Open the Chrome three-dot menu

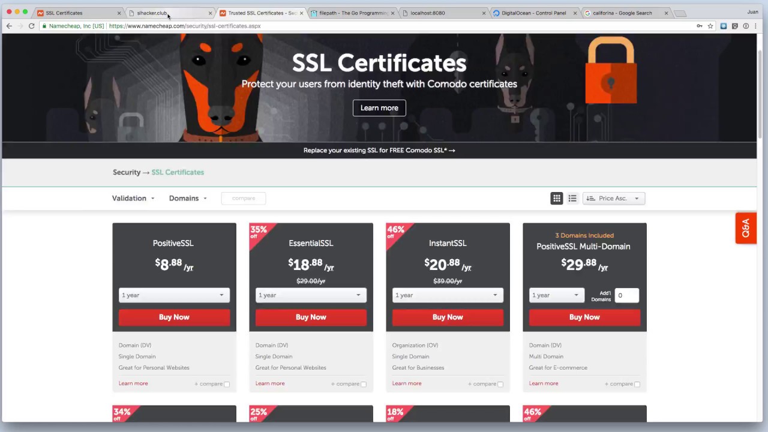point(756,26)
